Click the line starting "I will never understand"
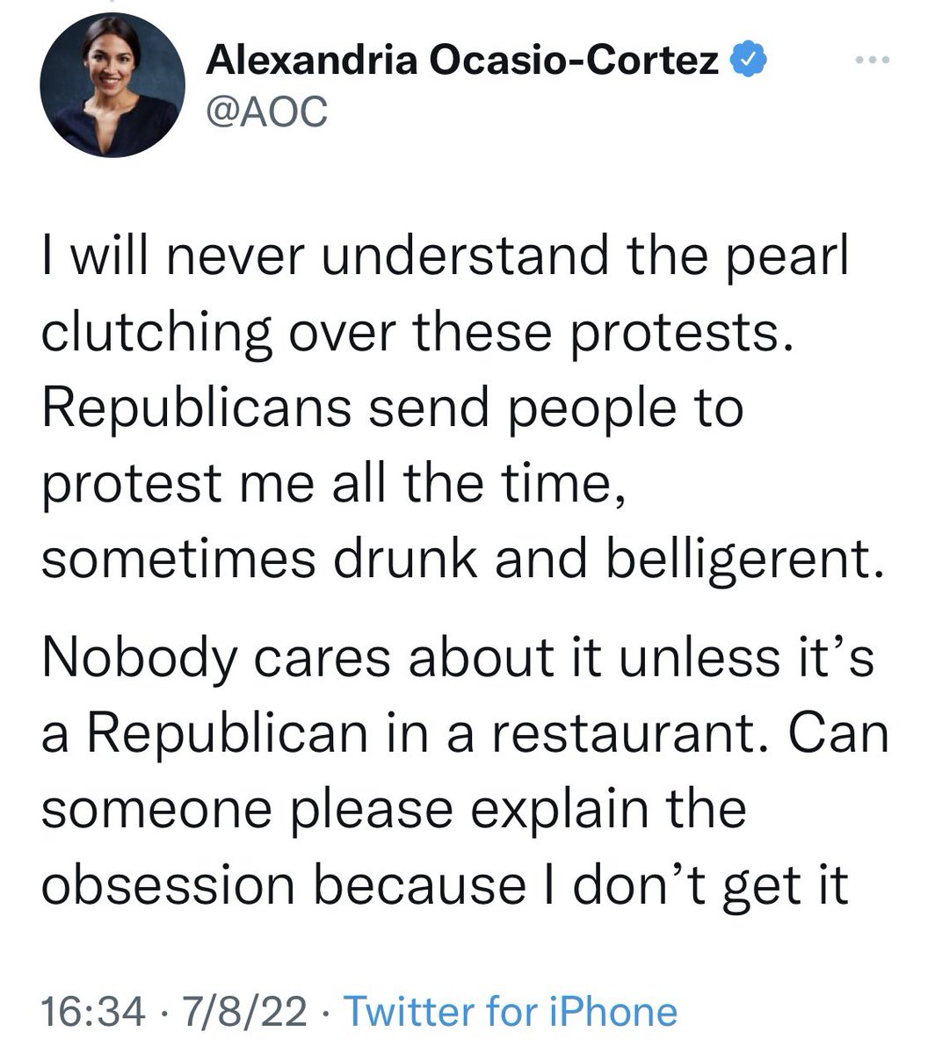 tap(446, 257)
